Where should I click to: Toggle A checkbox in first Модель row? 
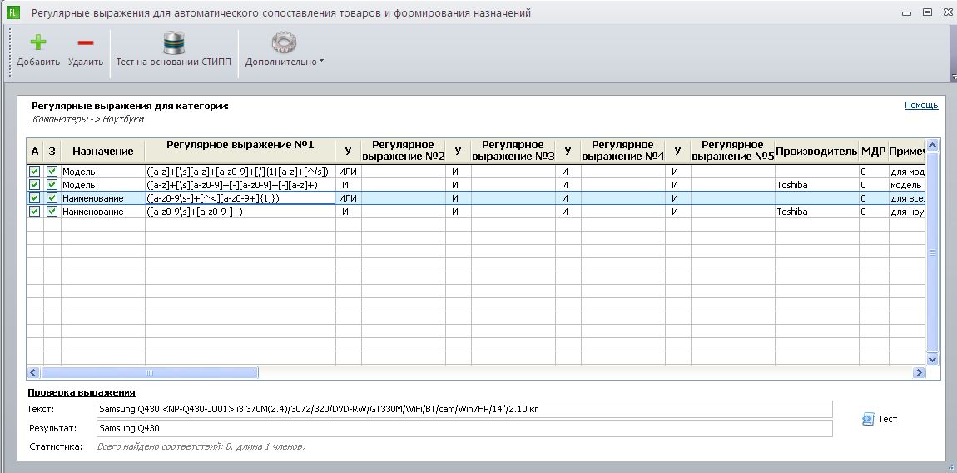pos(35,172)
